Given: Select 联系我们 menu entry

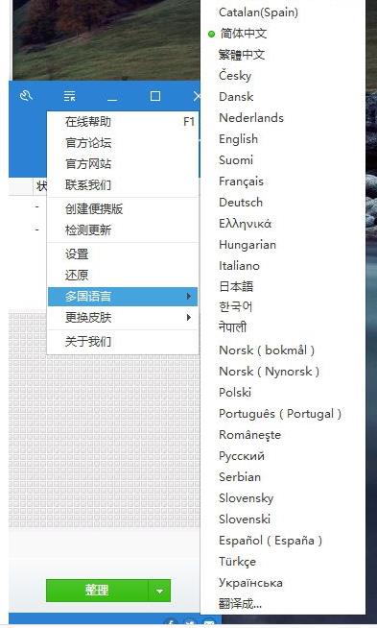Looking at the screenshot, I should click(x=123, y=185).
